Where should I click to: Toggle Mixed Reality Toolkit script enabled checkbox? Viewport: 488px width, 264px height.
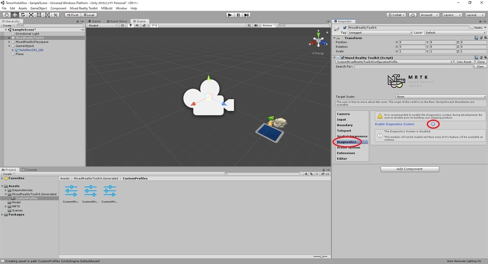(342, 58)
